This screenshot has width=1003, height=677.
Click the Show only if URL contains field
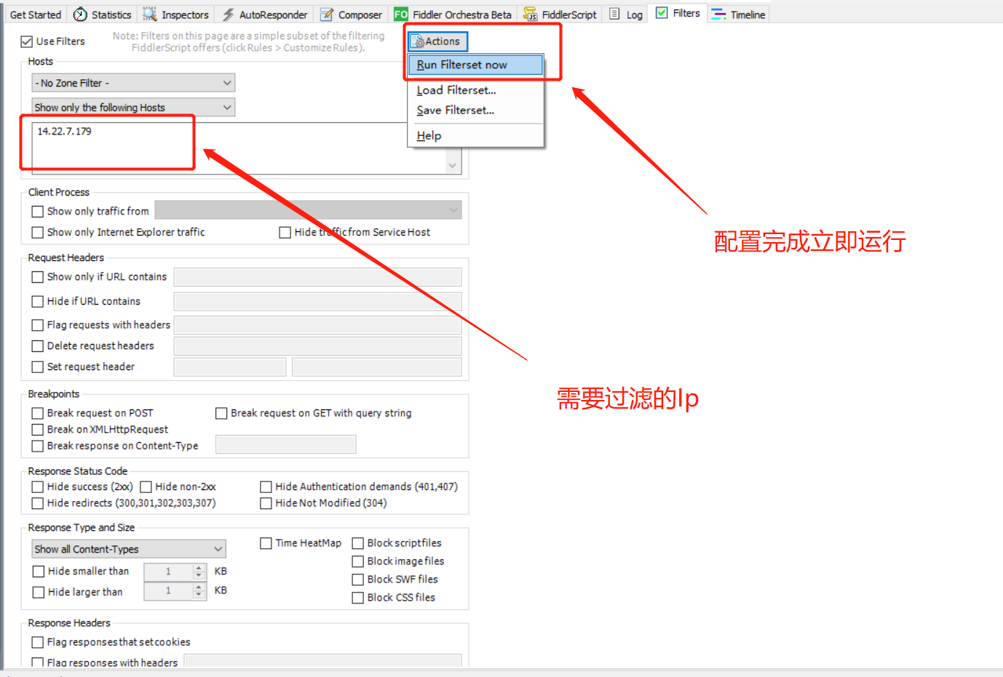click(x=317, y=277)
